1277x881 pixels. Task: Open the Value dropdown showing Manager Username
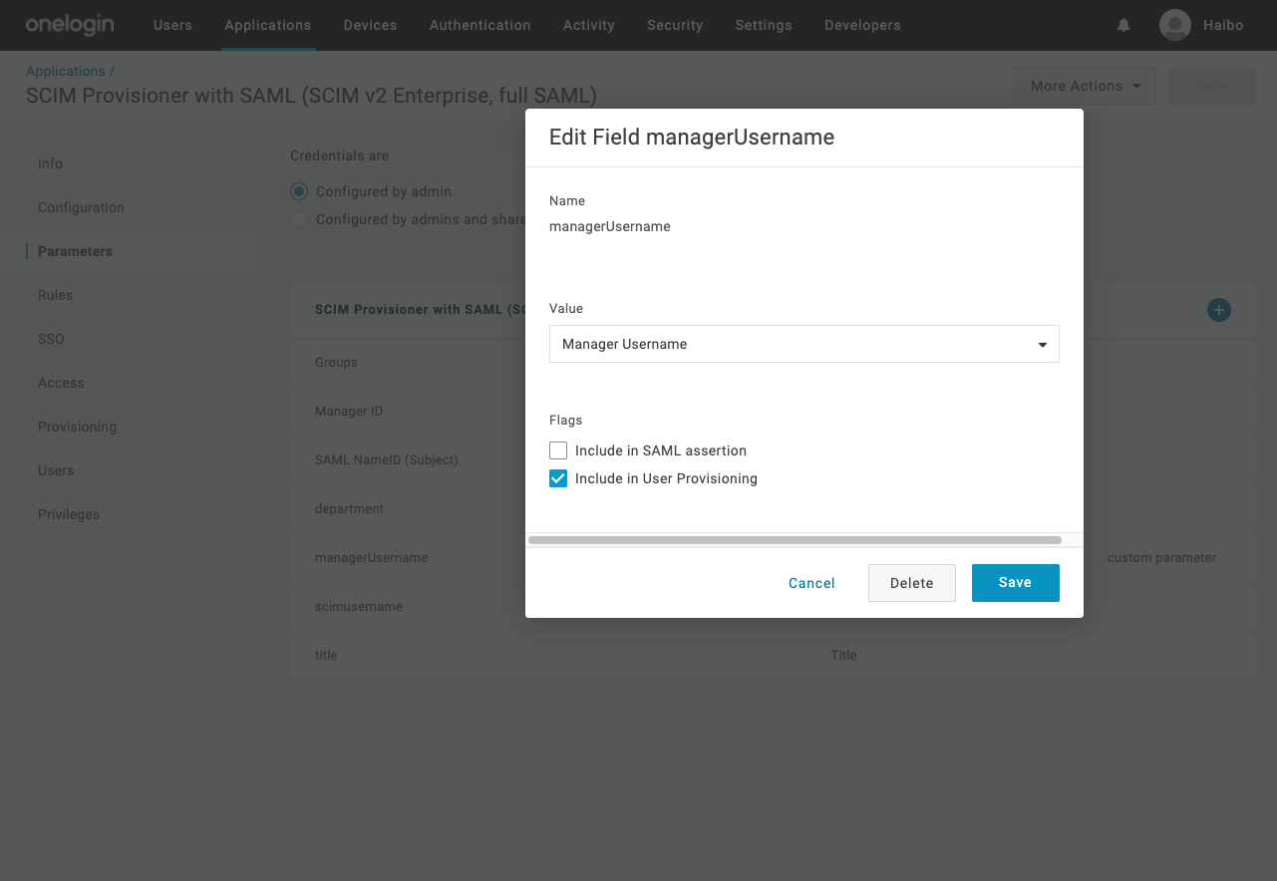tap(803, 344)
